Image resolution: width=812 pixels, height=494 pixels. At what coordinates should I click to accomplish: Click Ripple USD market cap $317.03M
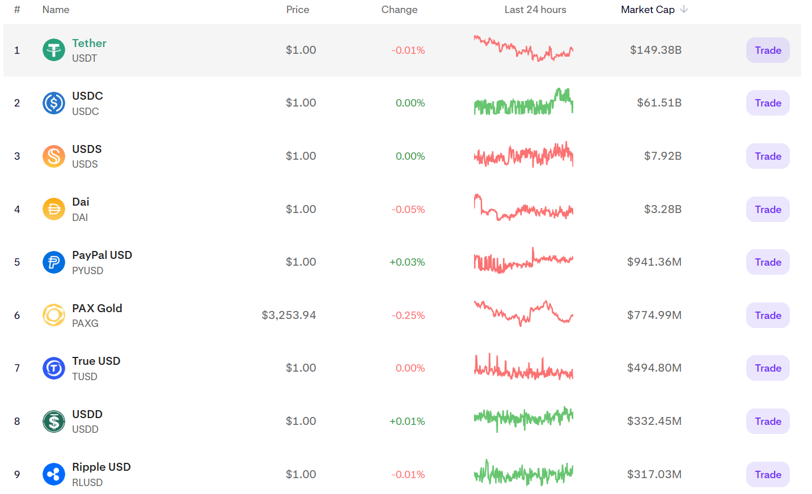[654, 474]
